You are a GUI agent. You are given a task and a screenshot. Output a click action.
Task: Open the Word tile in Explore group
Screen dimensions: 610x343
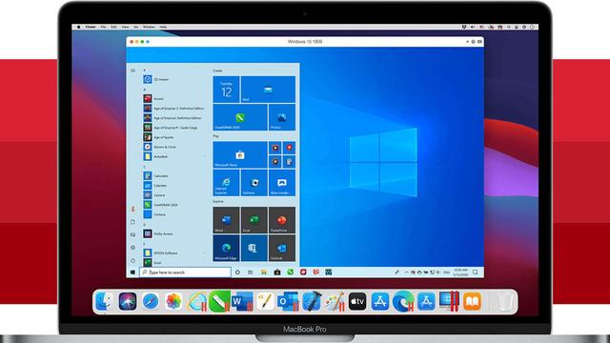tap(226, 220)
